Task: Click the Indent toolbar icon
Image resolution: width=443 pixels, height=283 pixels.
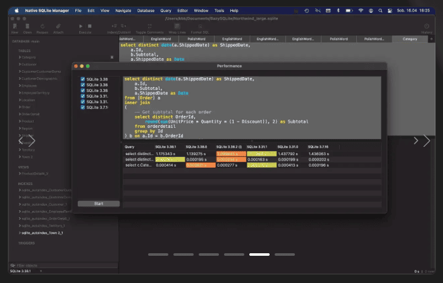Action: (114, 27)
